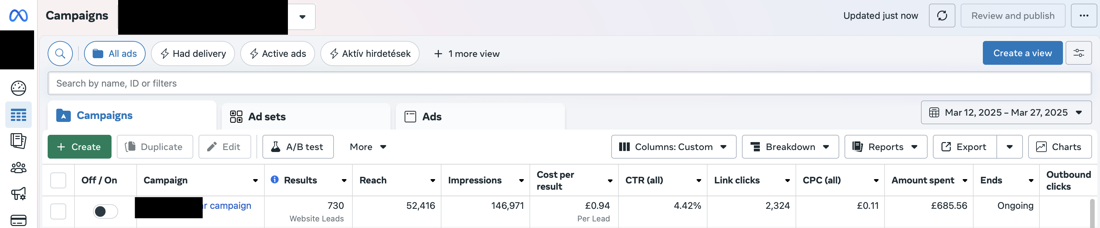Focus the Search by name, ID or filters field
The height and width of the screenshot is (228, 1100).
point(570,84)
